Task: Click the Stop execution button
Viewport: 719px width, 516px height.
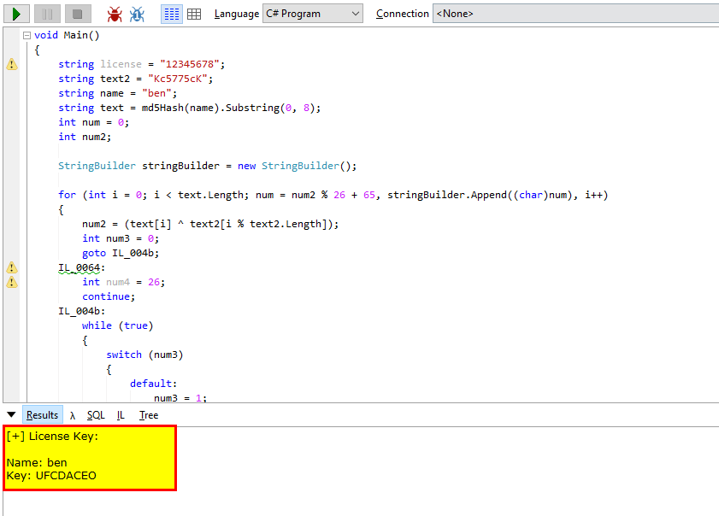Action: tap(77, 14)
